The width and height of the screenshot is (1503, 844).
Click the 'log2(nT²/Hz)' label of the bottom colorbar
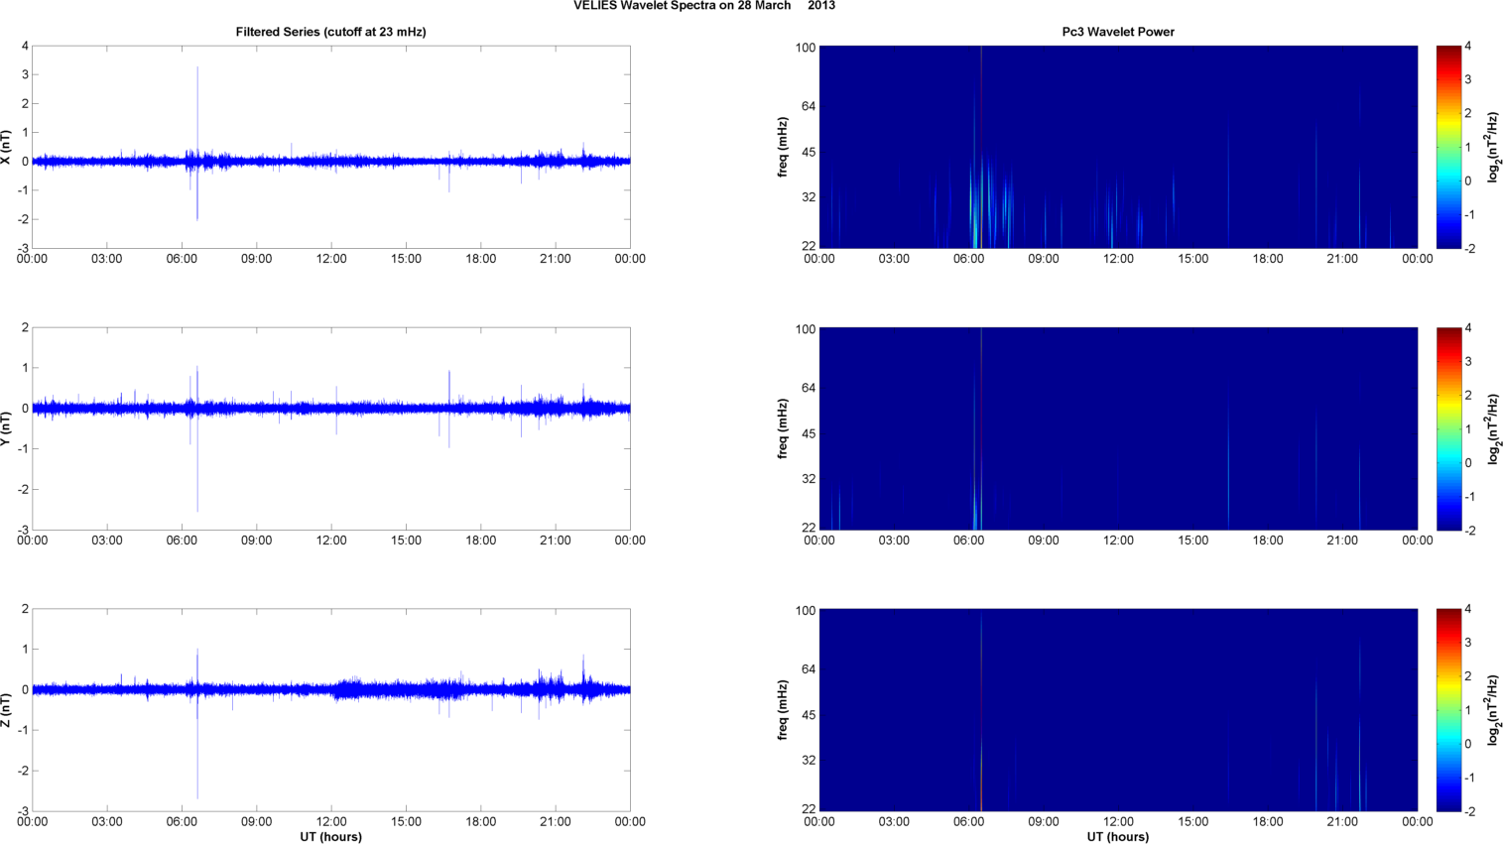point(1494,710)
